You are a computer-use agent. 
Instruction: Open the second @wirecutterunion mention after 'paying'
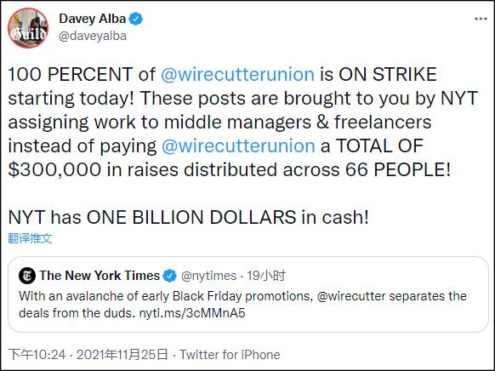pos(238,146)
